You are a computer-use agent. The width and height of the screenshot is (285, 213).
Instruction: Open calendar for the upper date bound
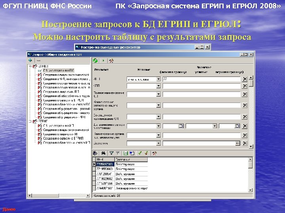(237, 126)
